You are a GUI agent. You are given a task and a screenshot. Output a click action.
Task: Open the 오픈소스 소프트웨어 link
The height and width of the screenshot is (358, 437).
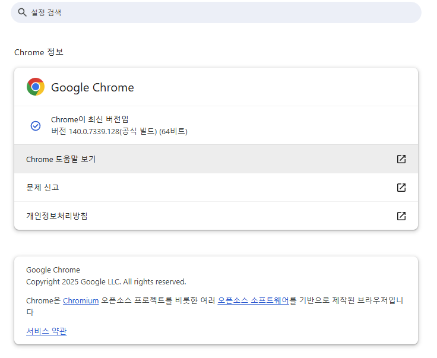[253, 300]
